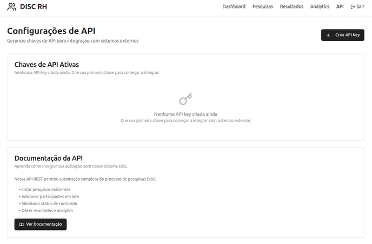Switch to the Analytics nav item
The height and width of the screenshot is (244, 372).
point(320,6)
